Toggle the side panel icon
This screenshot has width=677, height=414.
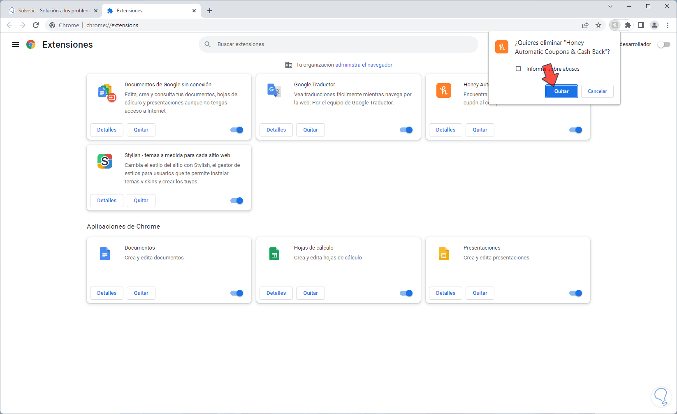[641, 25]
